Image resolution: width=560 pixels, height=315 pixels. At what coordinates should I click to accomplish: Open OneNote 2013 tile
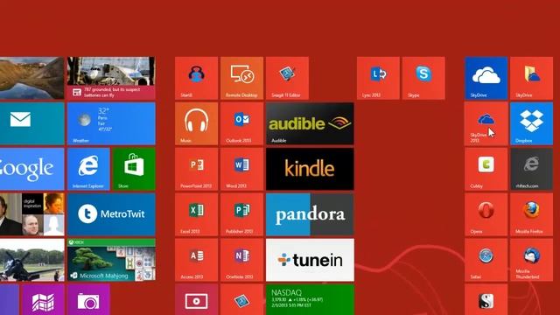pyautogui.click(x=241, y=260)
